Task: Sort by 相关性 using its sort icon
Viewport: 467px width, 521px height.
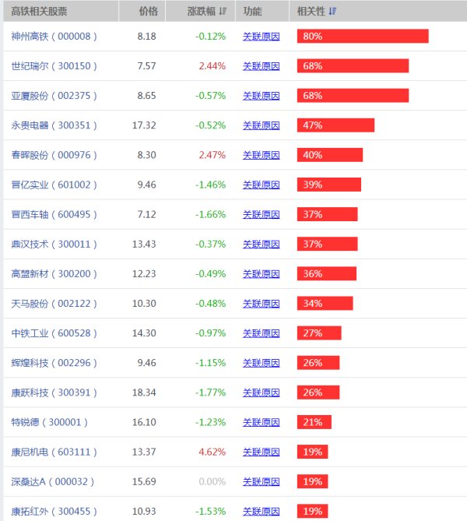Action: coord(332,12)
